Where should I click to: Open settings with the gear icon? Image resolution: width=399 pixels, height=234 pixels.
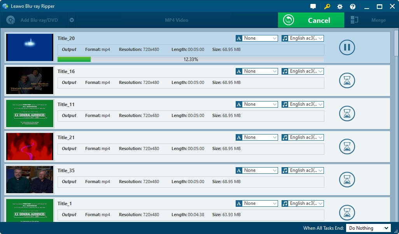point(340,7)
